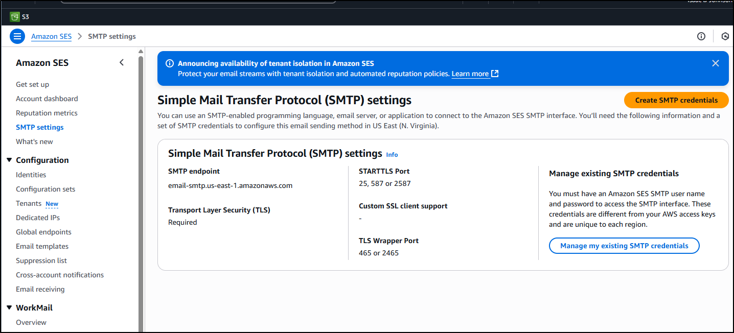Click the Amazon SES breadcrumb link
Screen dimensions: 734x333
point(51,36)
